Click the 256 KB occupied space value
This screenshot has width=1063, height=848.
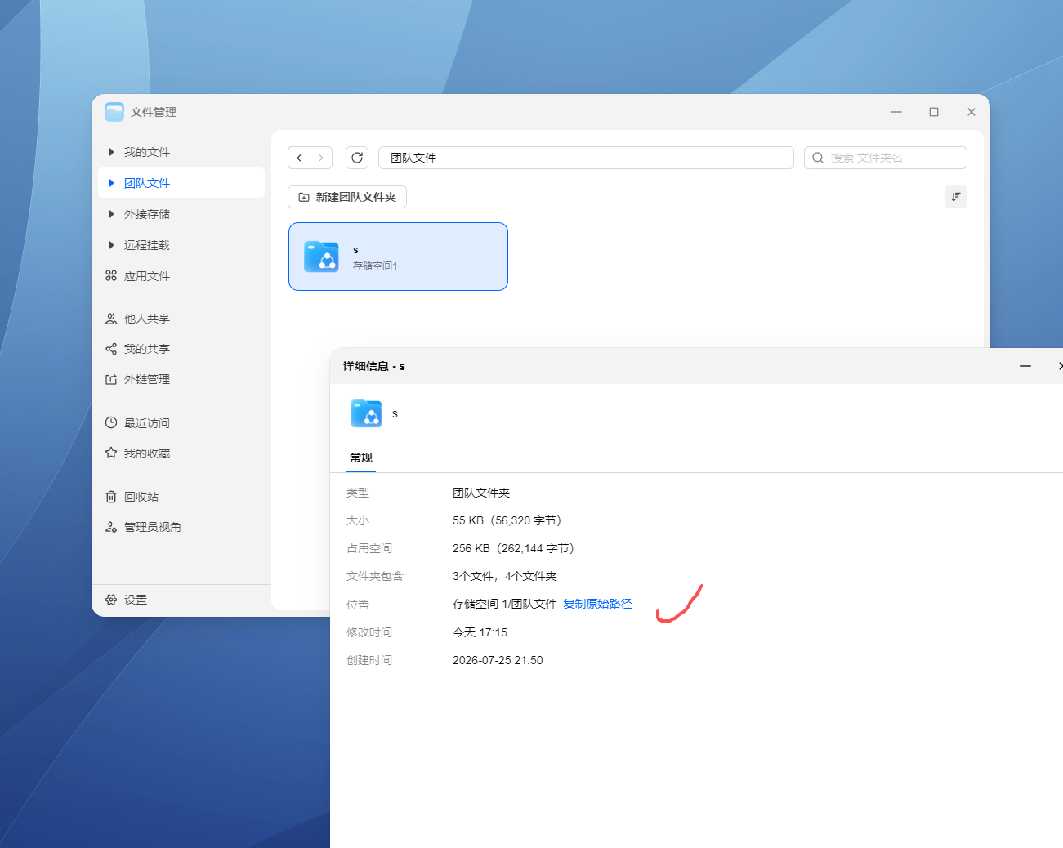(x=514, y=548)
